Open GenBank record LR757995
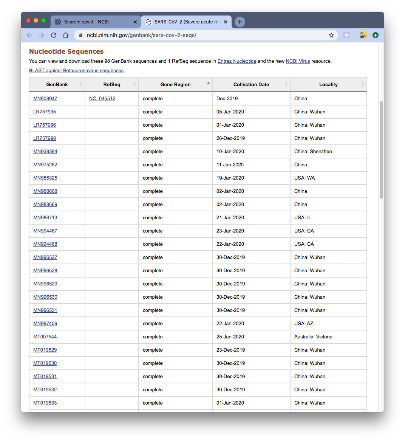The width and height of the screenshot is (405, 442). [x=45, y=112]
